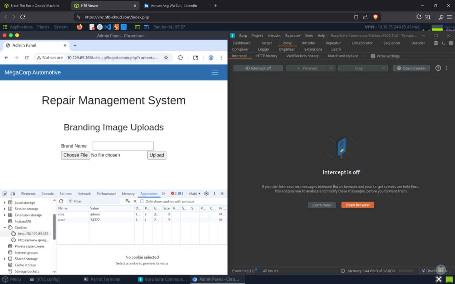455x284 pixels.
Task: Click Learn more in Burp Intercept pane
Action: coord(322,205)
